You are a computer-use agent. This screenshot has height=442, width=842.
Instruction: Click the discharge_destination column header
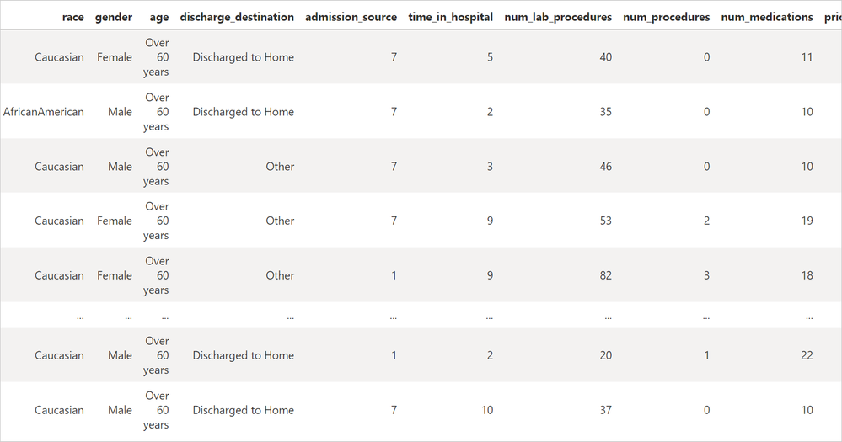pyautogui.click(x=237, y=17)
